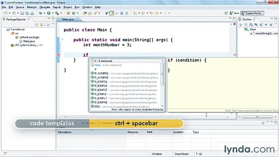Toggle Hide Static Members in Outline
The image size is (279, 157).
(x=261, y=25)
